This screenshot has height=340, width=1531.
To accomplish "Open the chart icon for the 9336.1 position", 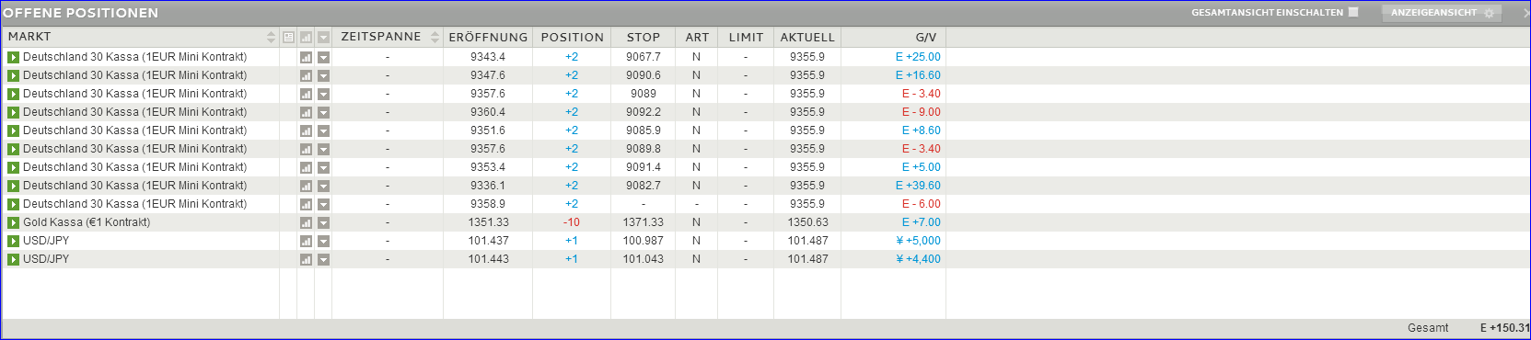I will [306, 186].
